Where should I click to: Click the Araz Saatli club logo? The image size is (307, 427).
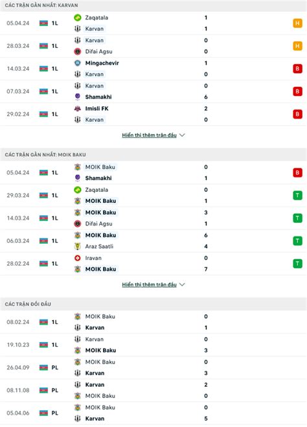[78, 246]
